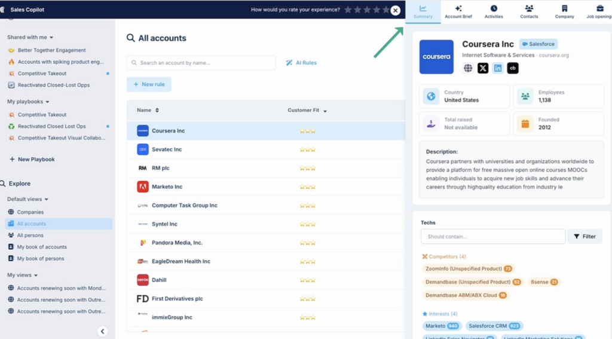Click the Coursera company logo
Viewport: 612px width, 339px height.
pos(436,57)
